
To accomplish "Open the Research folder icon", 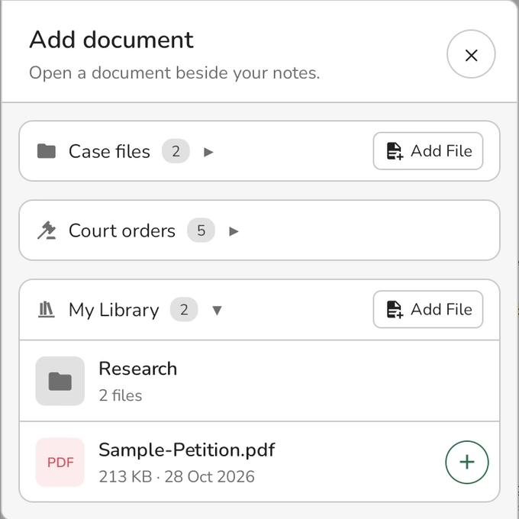I will click(60, 381).
